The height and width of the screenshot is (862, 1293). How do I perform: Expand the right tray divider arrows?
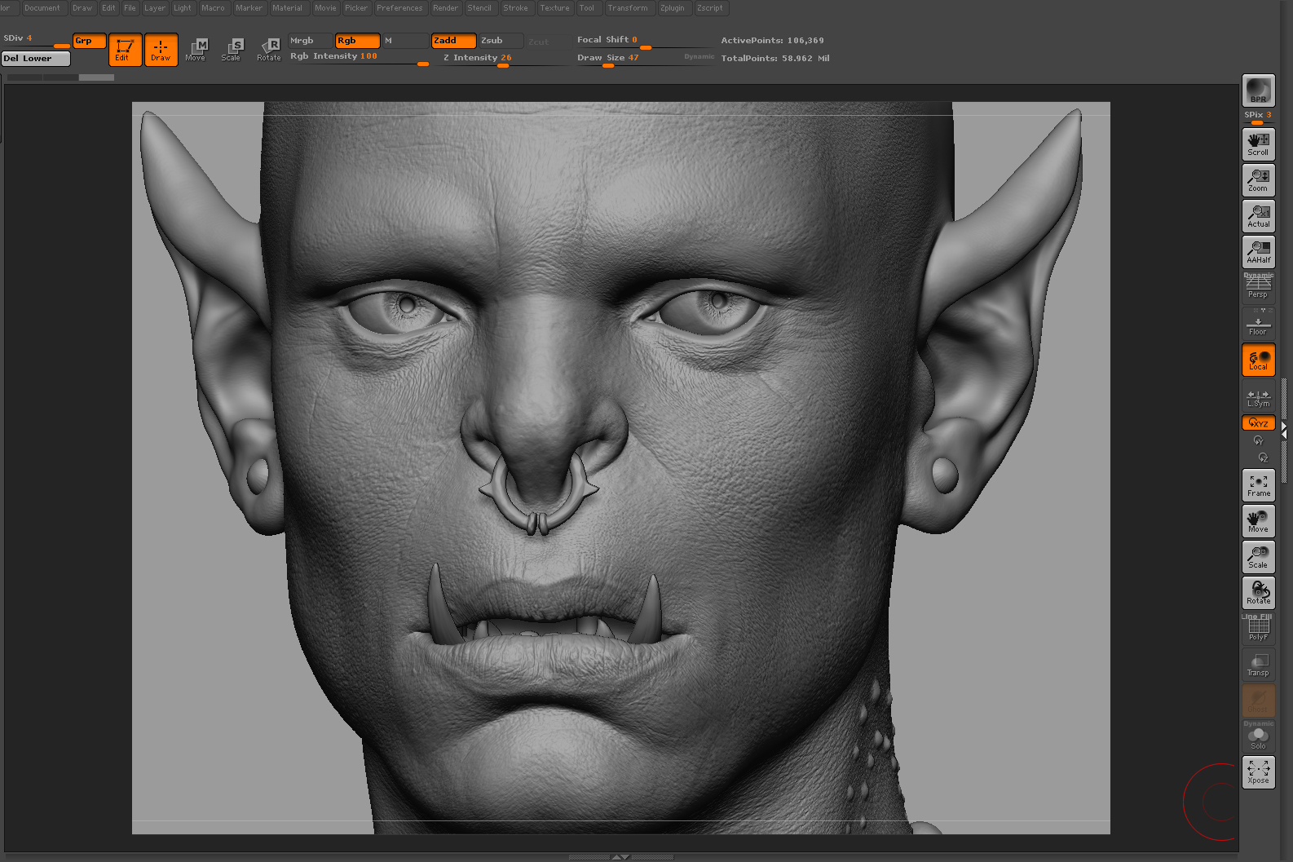(x=1284, y=430)
